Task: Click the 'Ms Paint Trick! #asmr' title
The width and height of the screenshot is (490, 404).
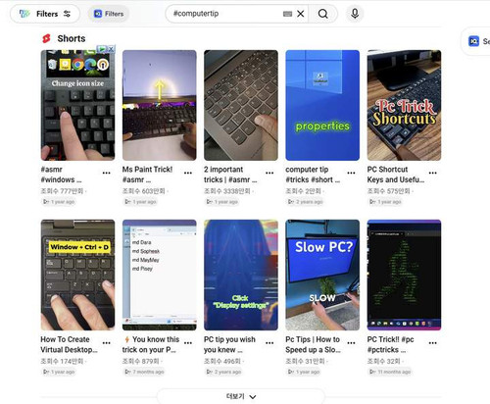Action: [147, 175]
